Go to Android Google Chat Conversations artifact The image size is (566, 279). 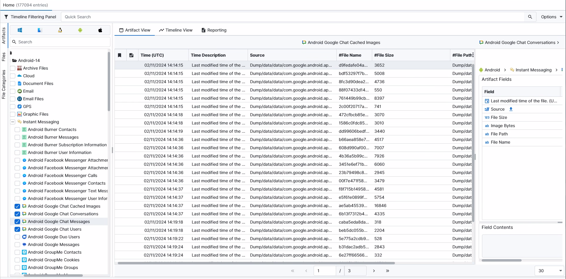519,42
